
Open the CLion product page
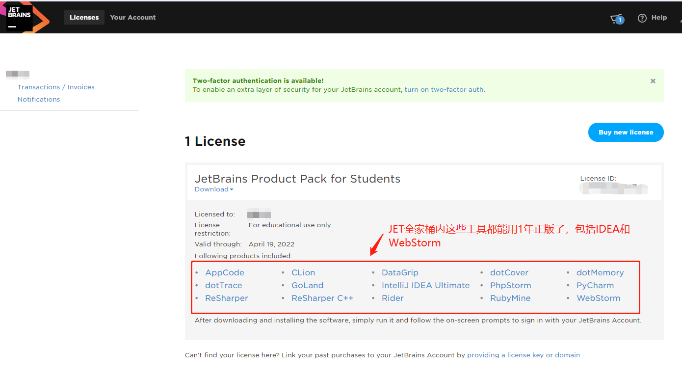303,272
